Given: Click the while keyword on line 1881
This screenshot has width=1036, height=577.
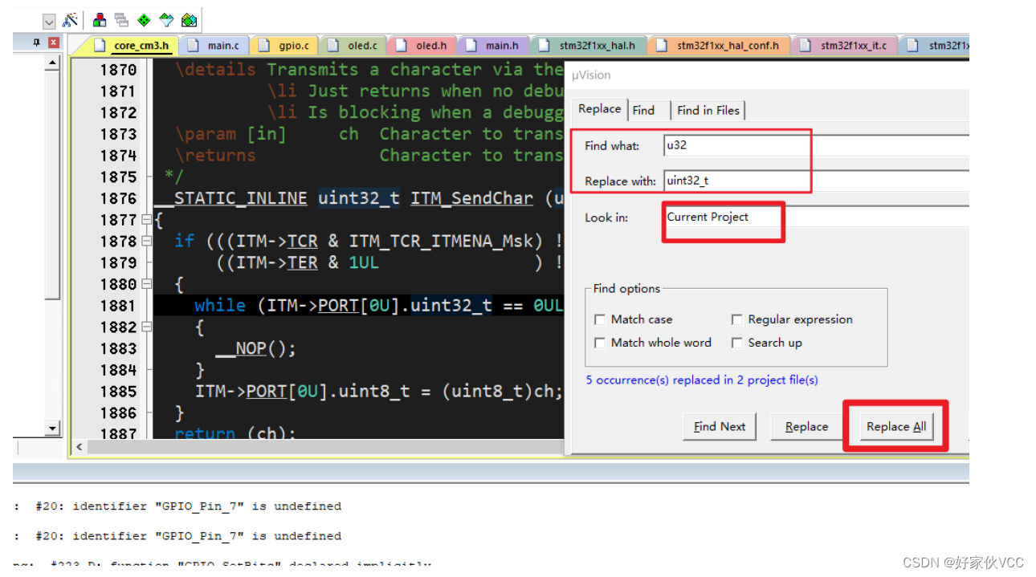Looking at the screenshot, I should pyautogui.click(x=220, y=306).
